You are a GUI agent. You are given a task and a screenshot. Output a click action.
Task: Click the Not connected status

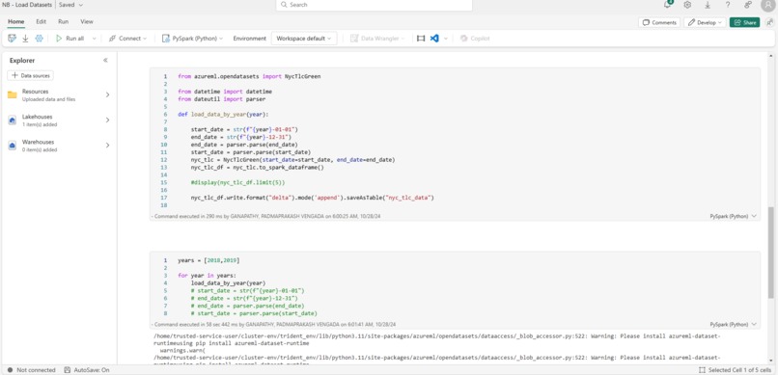[x=31, y=370]
